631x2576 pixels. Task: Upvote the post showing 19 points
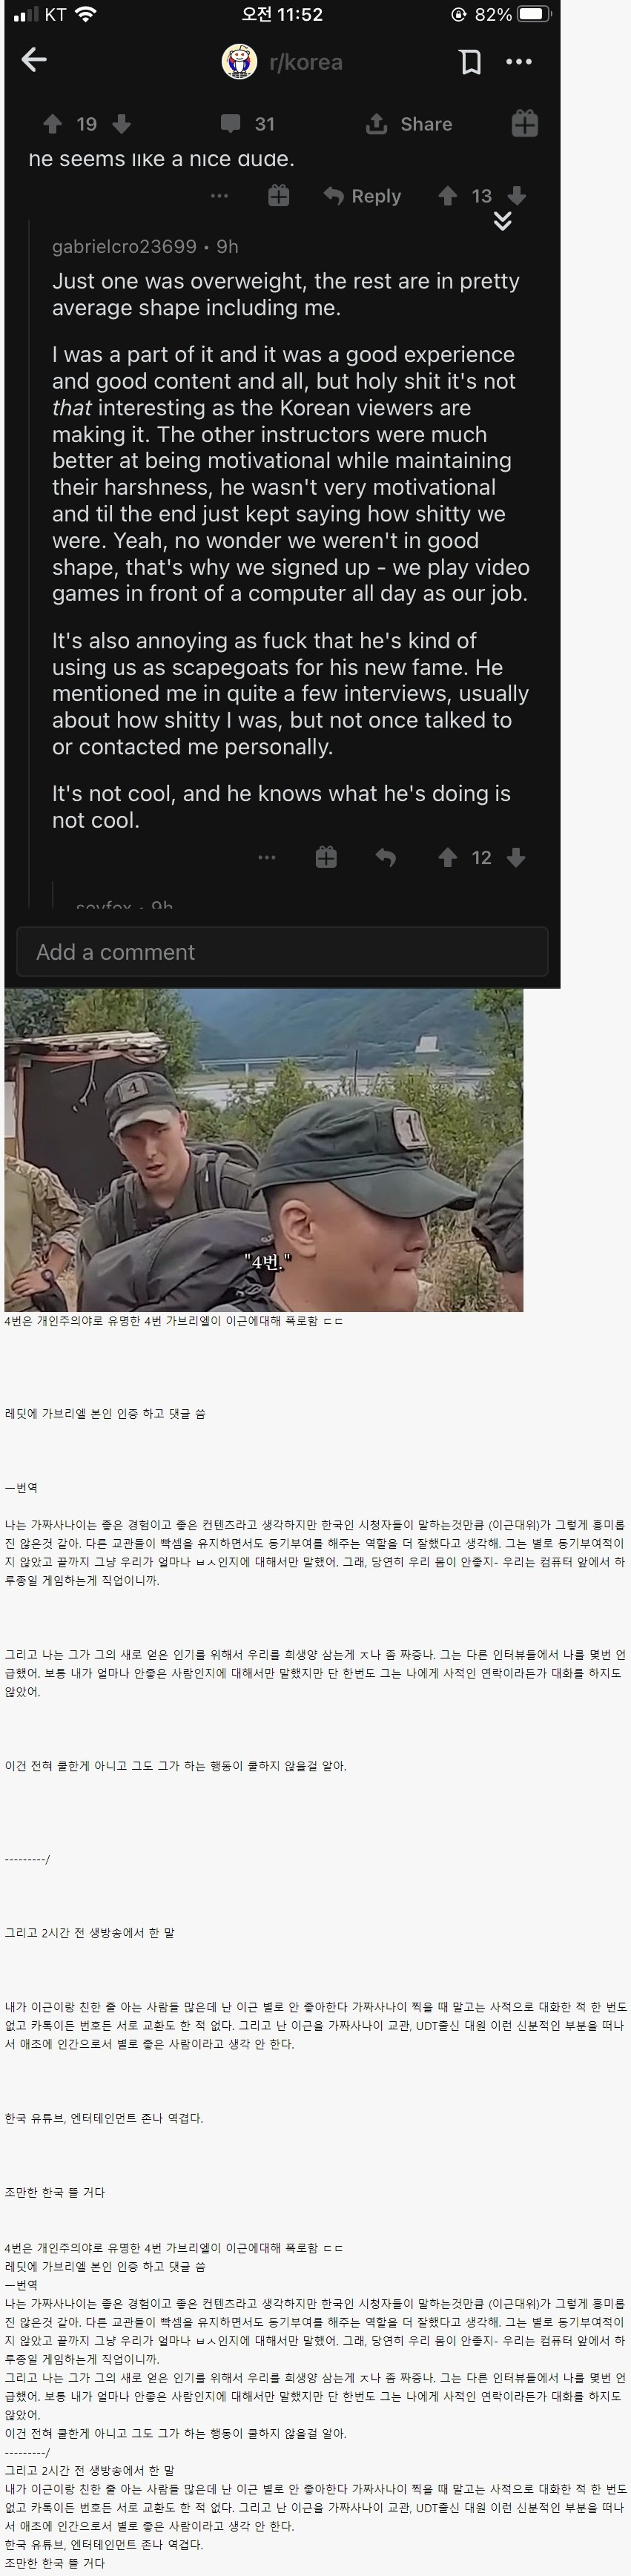53,124
